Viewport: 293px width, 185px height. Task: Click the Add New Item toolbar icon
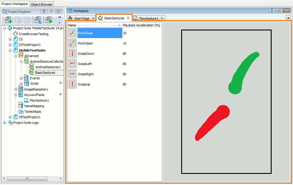18,20
